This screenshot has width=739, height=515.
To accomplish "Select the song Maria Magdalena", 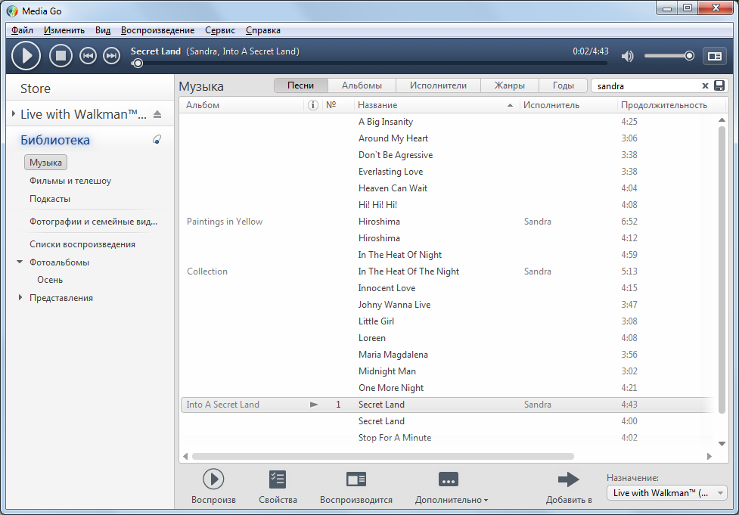I will (x=393, y=355).
